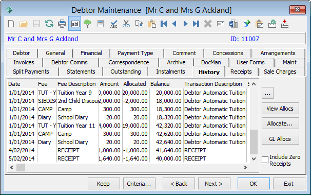Select the Concessions tab
Image resolution: width=311 pixels, height=195 pixels.
228,53
